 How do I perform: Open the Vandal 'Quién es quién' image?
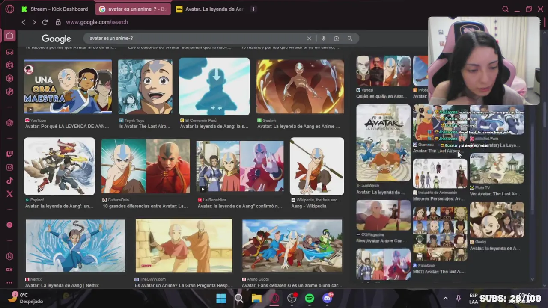(384, 71)
